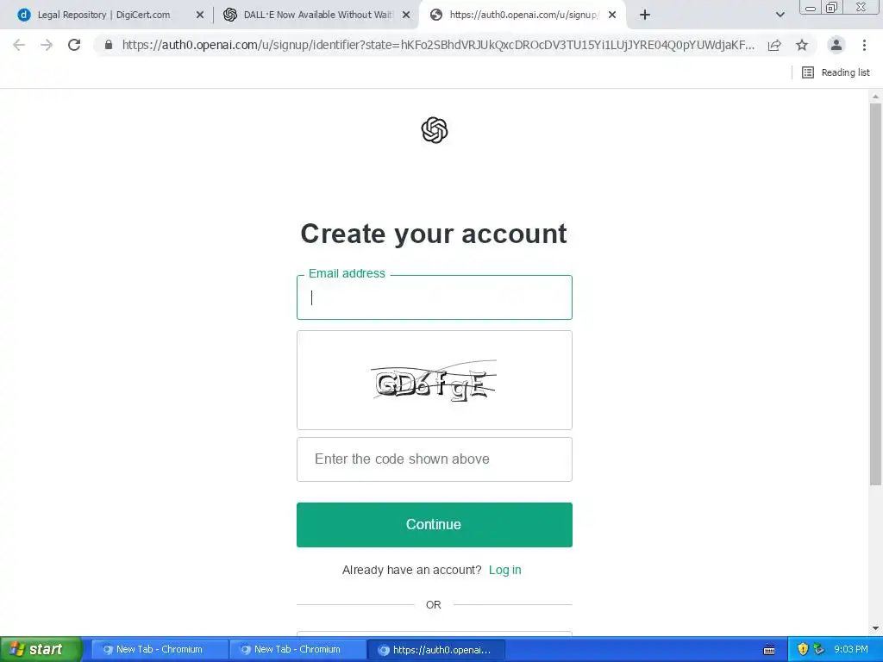883x662 pixels.
Task: Click the padlock site info icon
Action: click(109, 45)
